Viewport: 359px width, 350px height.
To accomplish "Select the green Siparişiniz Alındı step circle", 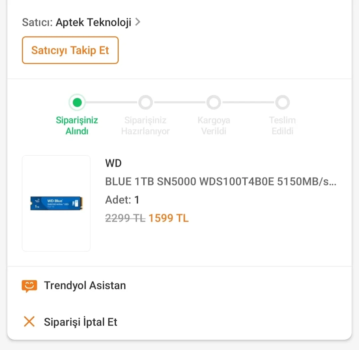I will coord(77,102).
